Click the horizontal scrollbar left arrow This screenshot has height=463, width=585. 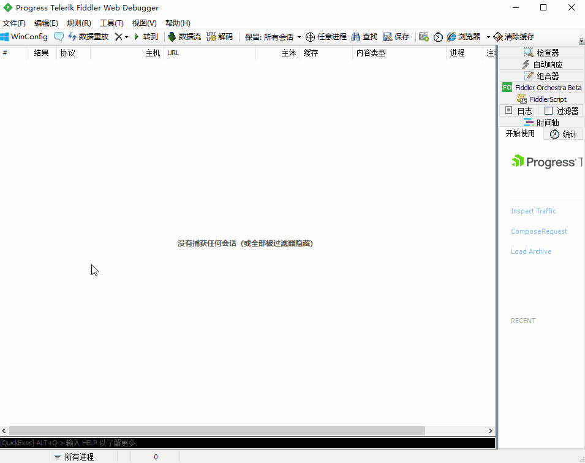[x=4, y=431]
